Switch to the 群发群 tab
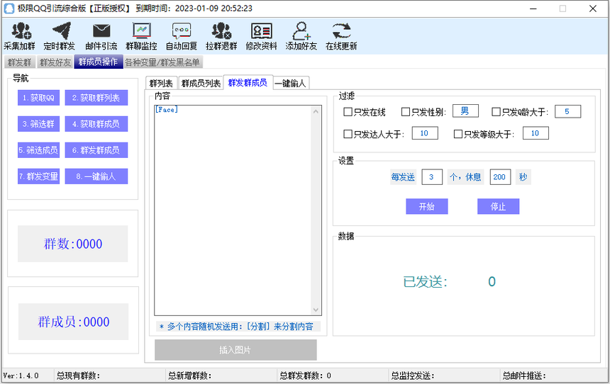Viewport: 610px width, 384px height. pos(19,62)
